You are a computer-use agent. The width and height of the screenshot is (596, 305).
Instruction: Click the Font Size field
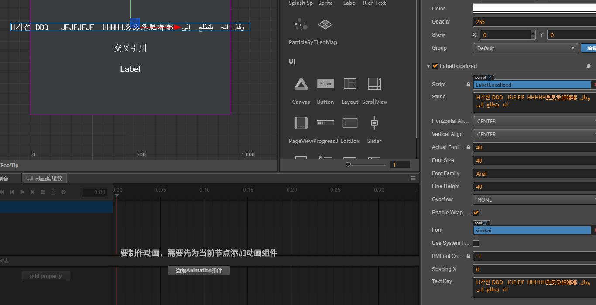(x=534, y=160)
